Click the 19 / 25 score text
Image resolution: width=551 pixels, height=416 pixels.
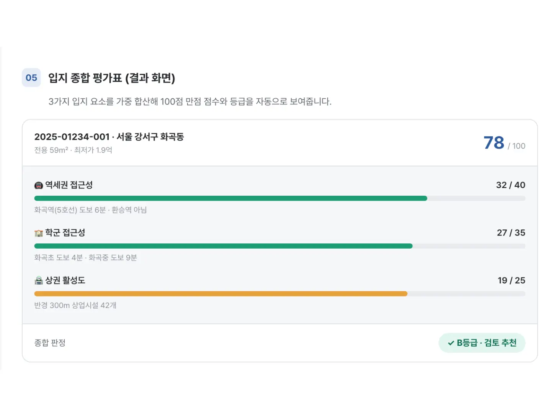coord(511,280)
